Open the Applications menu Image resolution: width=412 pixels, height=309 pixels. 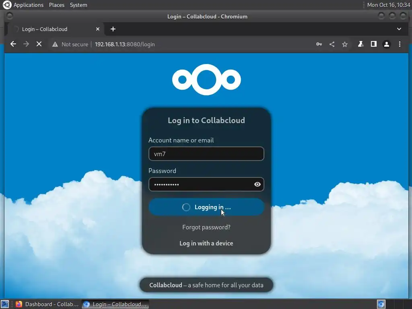pyautogui.click(x=29, y=5)
